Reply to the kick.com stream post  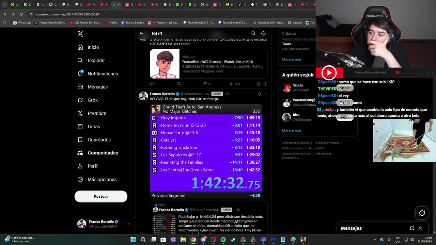(x=152, y=84)
